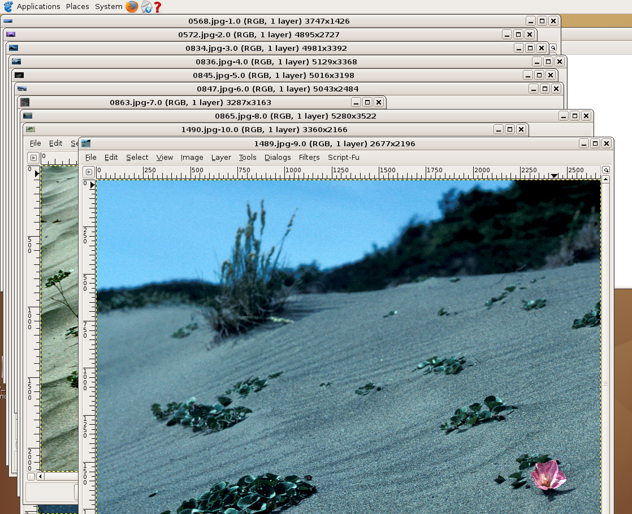Open Select menu in 1489.jpg window
This screenshot has width=632, height=514.
point(137,158)
